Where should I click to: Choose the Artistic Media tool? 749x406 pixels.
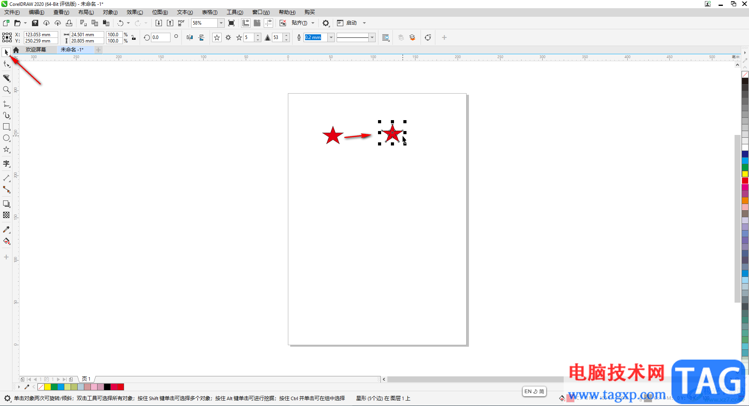click(x=6, y=115)
